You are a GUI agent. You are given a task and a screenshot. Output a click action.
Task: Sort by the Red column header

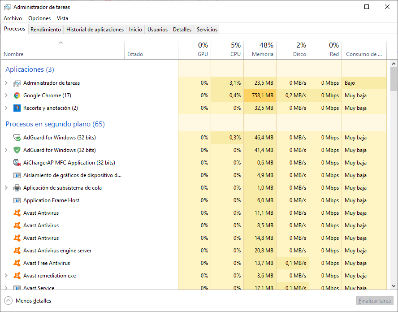(325, 50)
